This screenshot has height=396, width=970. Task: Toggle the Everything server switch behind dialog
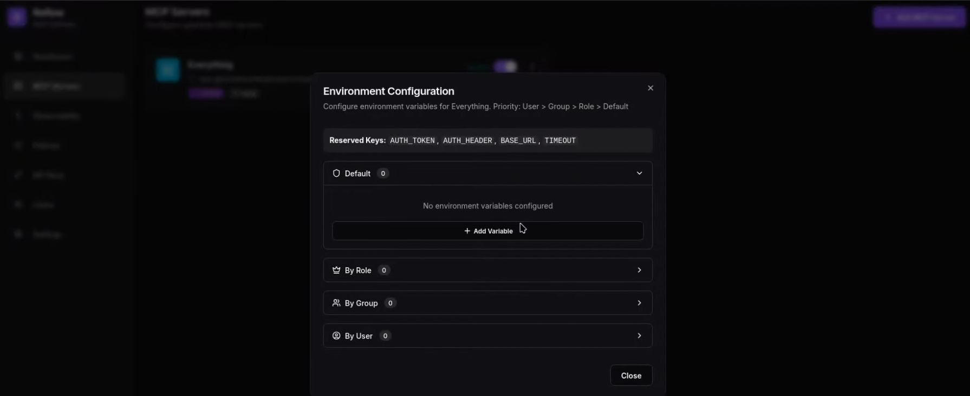[505, 67]
